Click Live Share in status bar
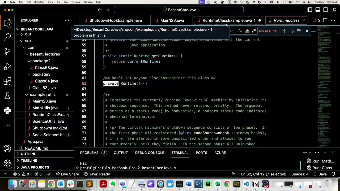Viewport: 340px width, 191px height. [x=67, y=174]
